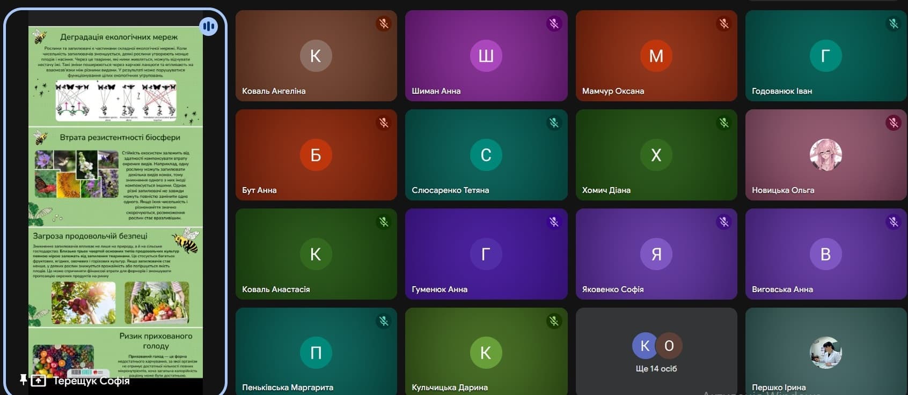Open the "Ще 14 осіб" overflow participants tile

pyautogui.click(x=656, y=352)
